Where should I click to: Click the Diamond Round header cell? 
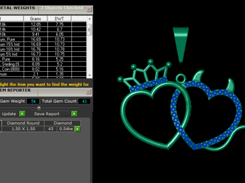[x=23, y=123]
